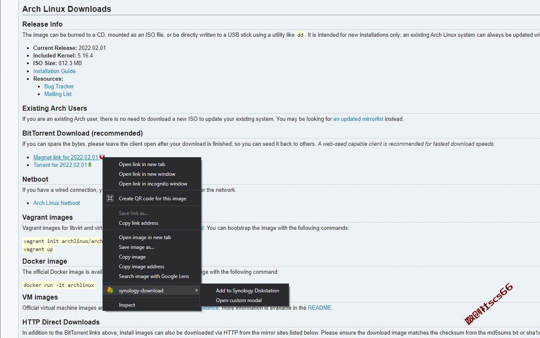Click the green download icon beside Torrent link
The height and width of the screenshot is (338, 540).
89,164
